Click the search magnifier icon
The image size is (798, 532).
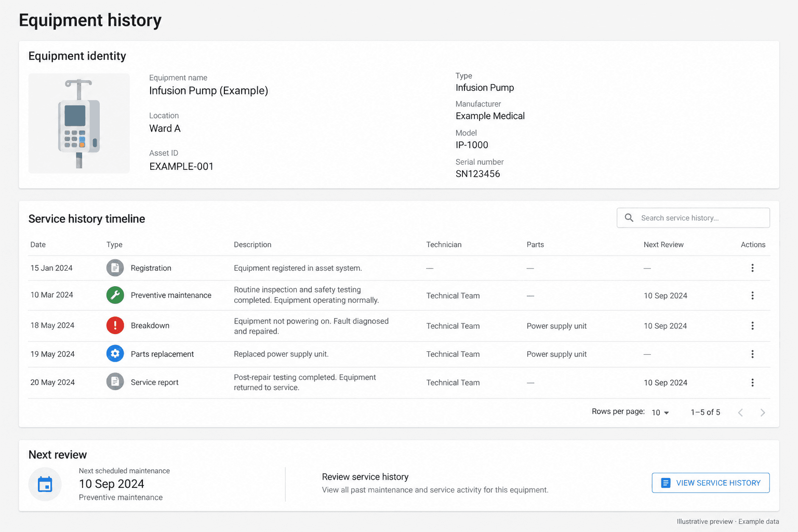629,218
